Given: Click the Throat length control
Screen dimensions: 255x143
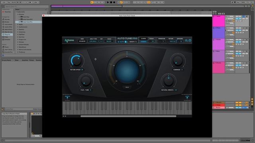Looking at the screenshot, I should 151,41.
